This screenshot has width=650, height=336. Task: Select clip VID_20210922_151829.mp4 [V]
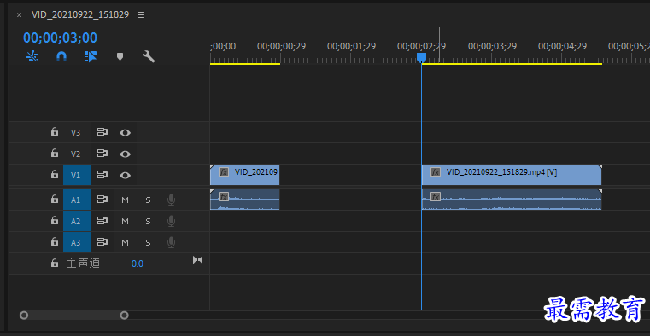[511, 175]
